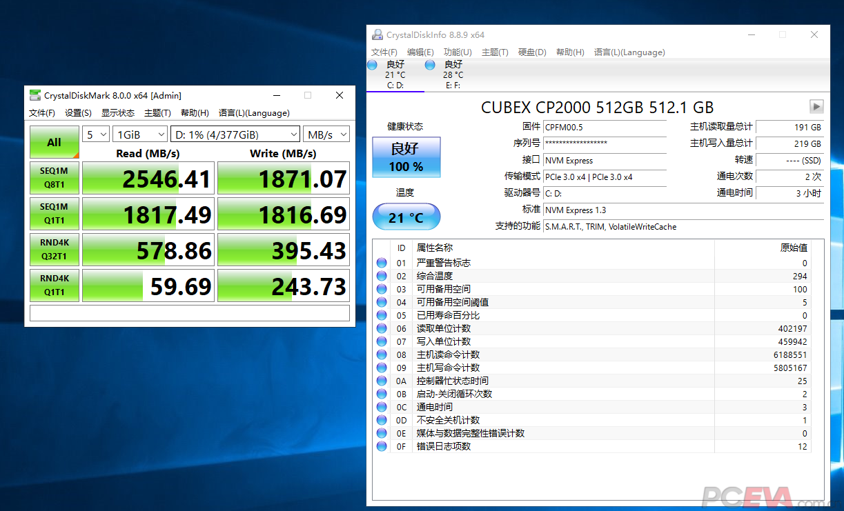The height and width of the screenshot is (511, 844).
Task: Open 文件(F) menu in CrystalDiskInfo
Action: pos(384,52)
